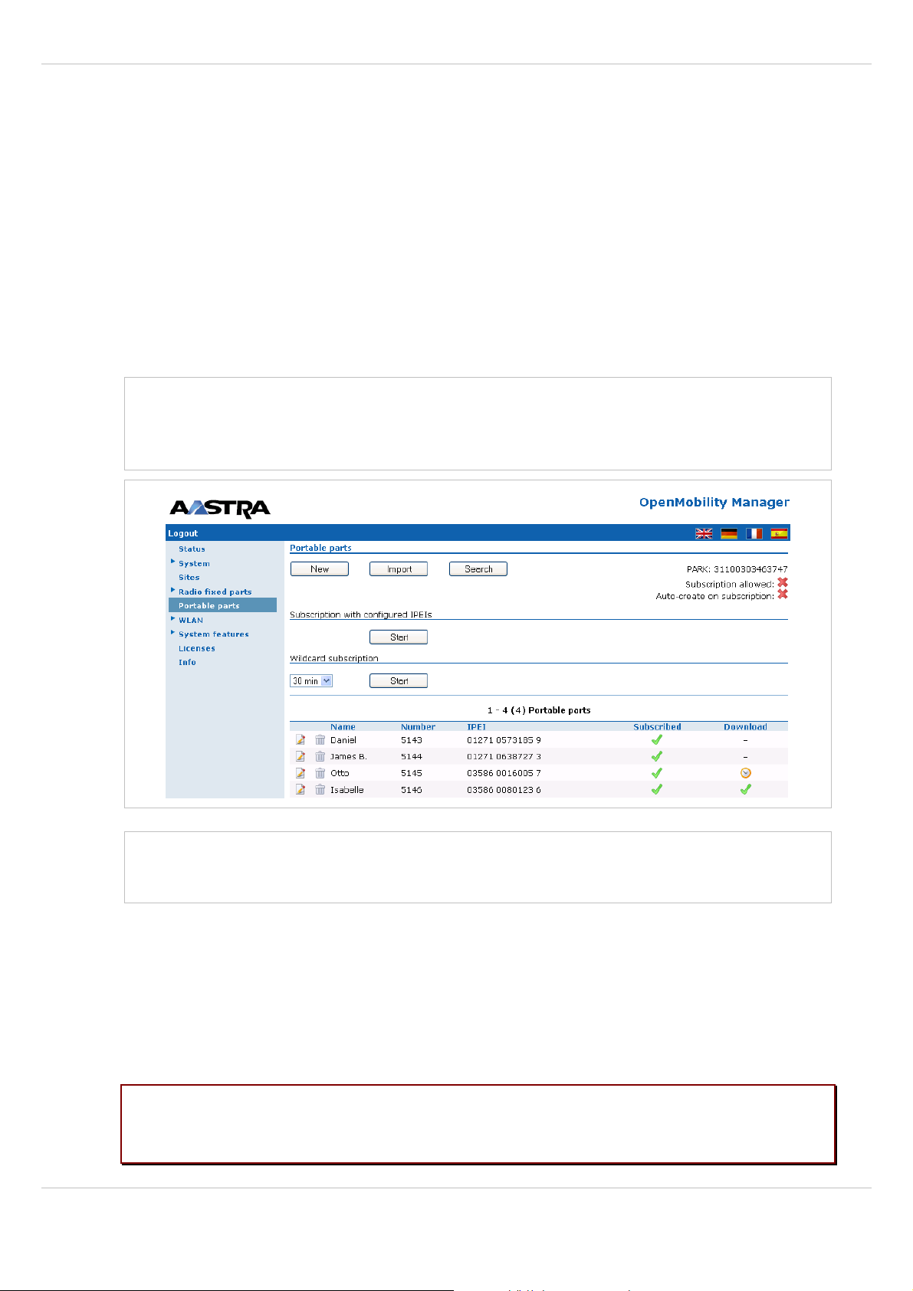Edit the Daniel portable part entry
Image resolution: width=913 pixels, height=1291 pixels.
click(x=301, y=740)
